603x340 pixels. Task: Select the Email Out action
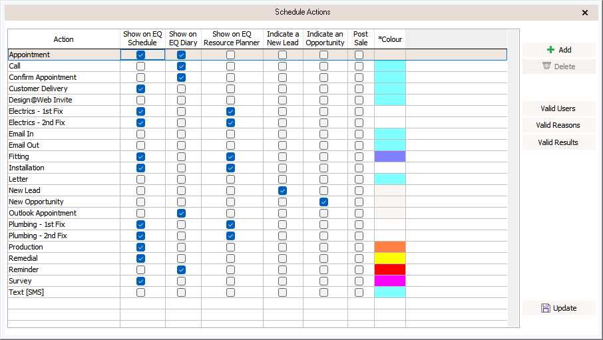tap(24, 146)
